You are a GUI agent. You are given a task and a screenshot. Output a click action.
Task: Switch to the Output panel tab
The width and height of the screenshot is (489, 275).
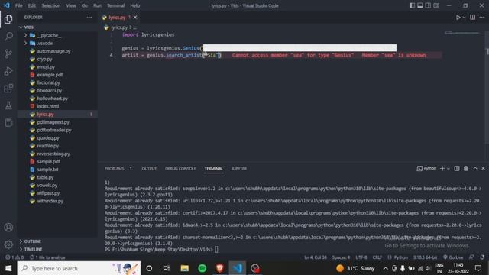pyautogui.click(x=149, y=169)
